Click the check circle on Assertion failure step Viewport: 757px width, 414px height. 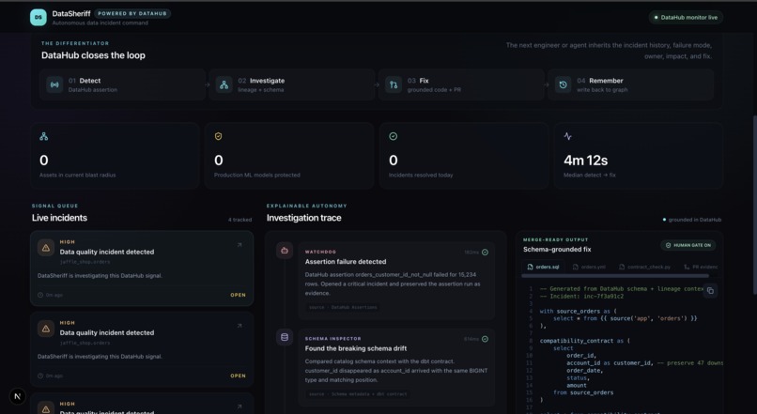click(485, 253)
